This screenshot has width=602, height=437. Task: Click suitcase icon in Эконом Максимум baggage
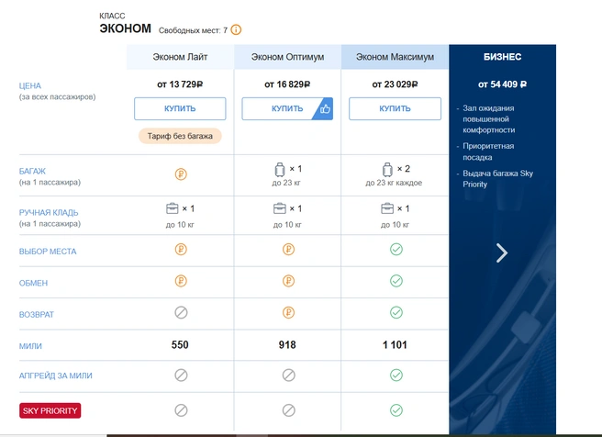point(387,169)
